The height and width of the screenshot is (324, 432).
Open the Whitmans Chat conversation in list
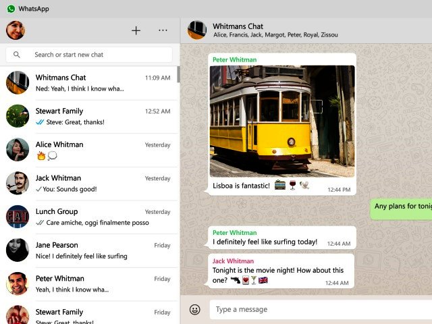pos(90,83)
